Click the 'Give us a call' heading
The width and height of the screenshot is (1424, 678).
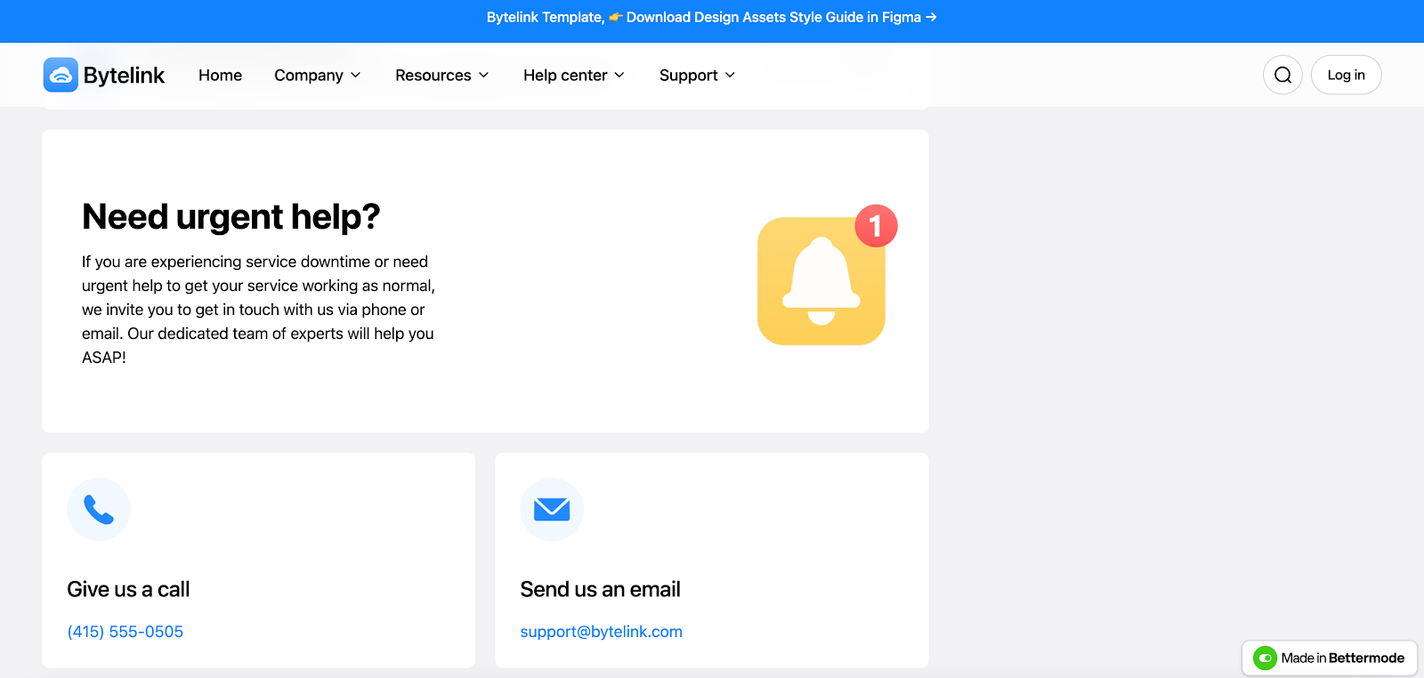click(128, 589)
